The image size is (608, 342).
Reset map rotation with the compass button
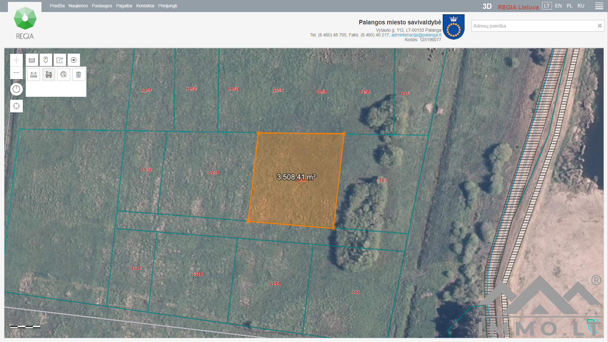[16, 89]
